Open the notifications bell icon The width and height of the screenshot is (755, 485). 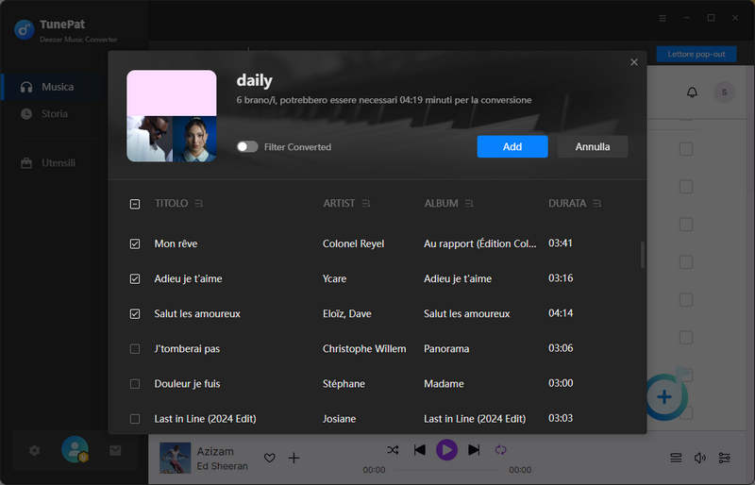click(x=692, y=92)
